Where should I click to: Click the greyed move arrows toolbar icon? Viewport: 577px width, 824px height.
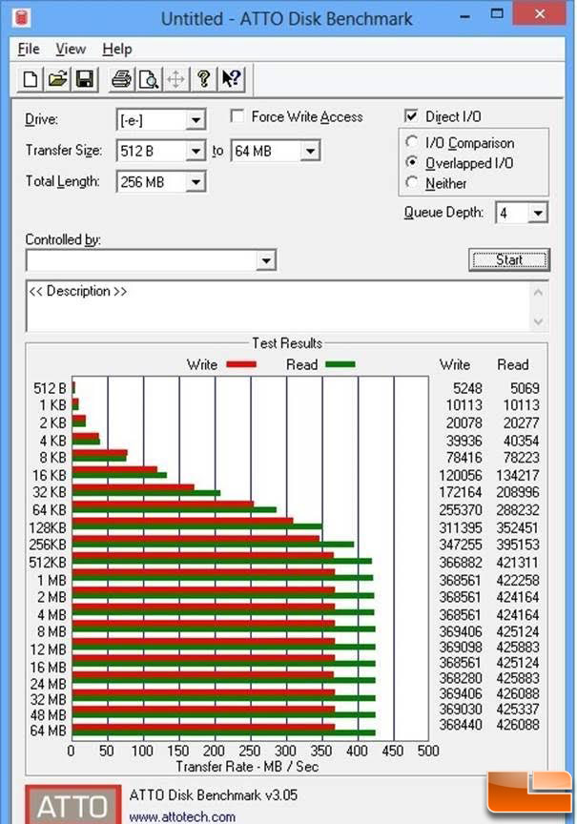[x=176, y=79]
